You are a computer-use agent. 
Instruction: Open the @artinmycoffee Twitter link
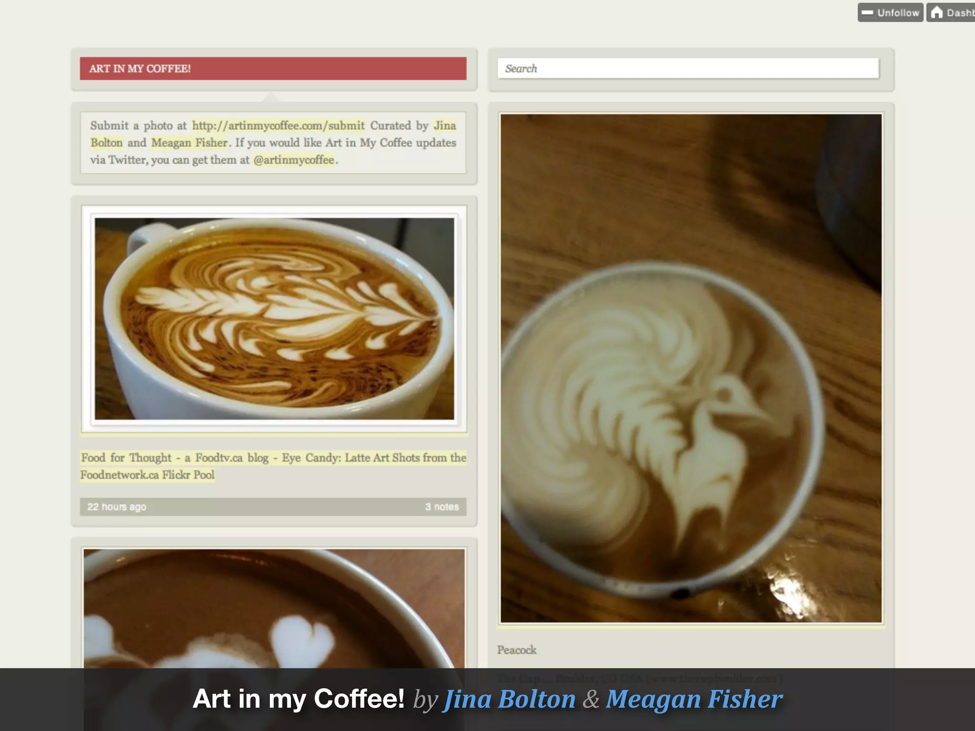pyautogui.click(x=294, y=160)
